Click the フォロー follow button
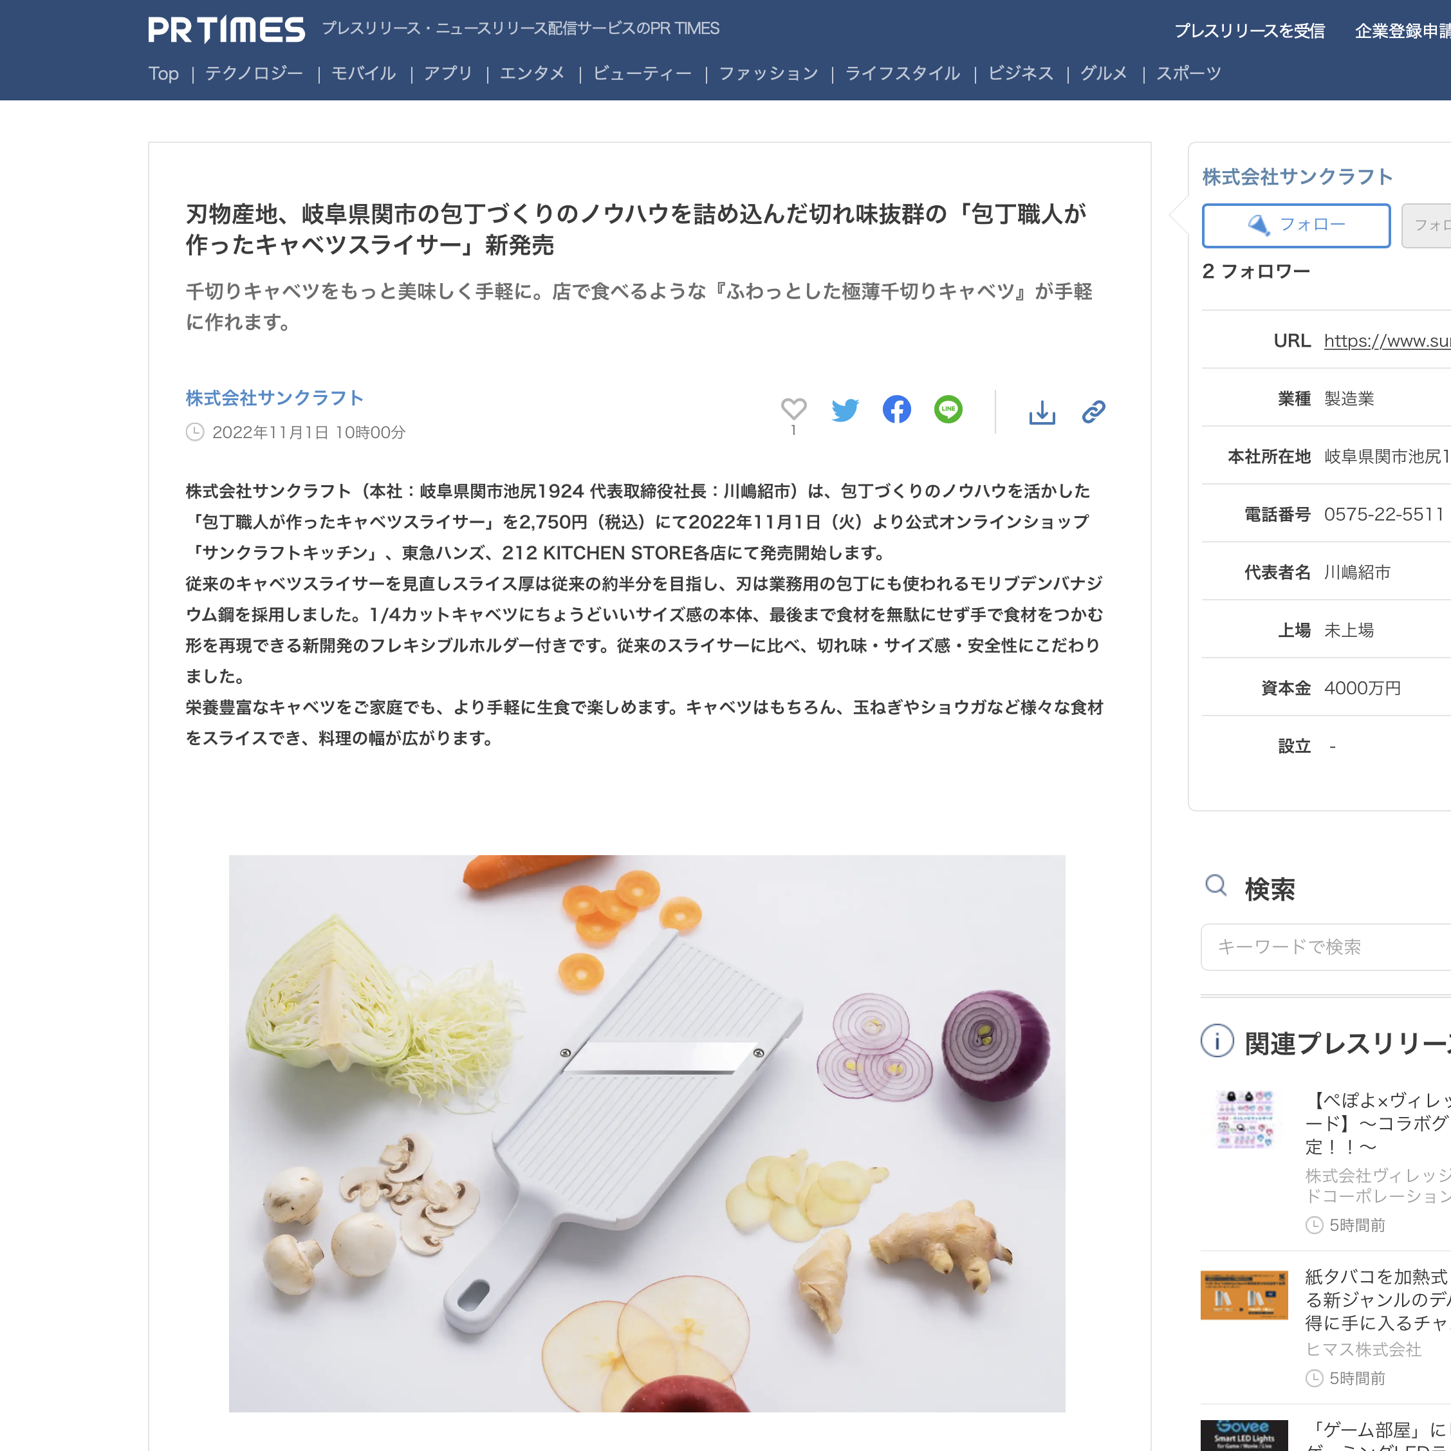The image size is (1451, 1451). click(1297, 225)
